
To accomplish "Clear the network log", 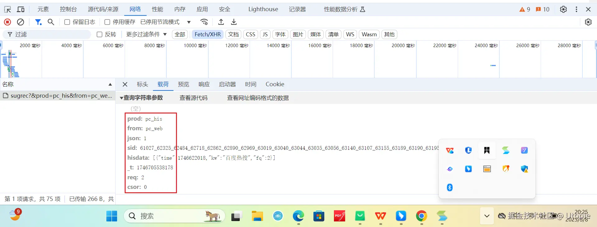I will pyautogui.click(x=21, y=22).
